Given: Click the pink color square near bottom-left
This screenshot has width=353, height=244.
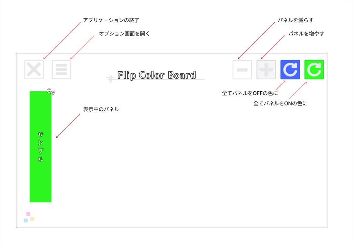Looking at the screenshot, I should click(x=28, y=214).
